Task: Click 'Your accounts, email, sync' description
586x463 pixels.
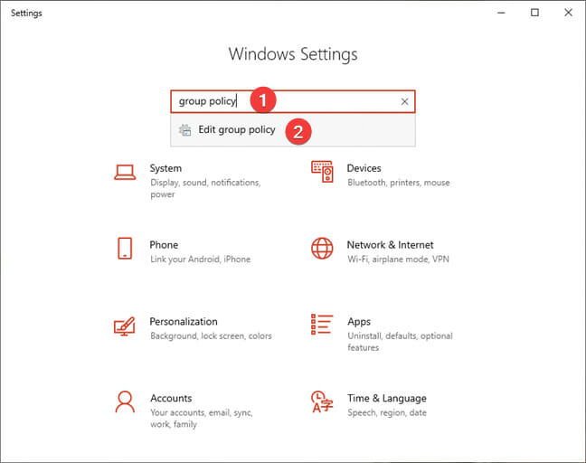Action: [202, 418]
